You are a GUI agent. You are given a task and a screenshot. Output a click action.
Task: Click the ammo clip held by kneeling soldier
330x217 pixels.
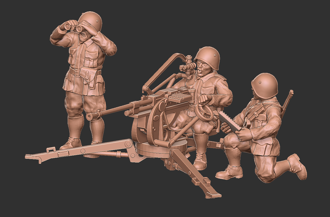[230, 122]
